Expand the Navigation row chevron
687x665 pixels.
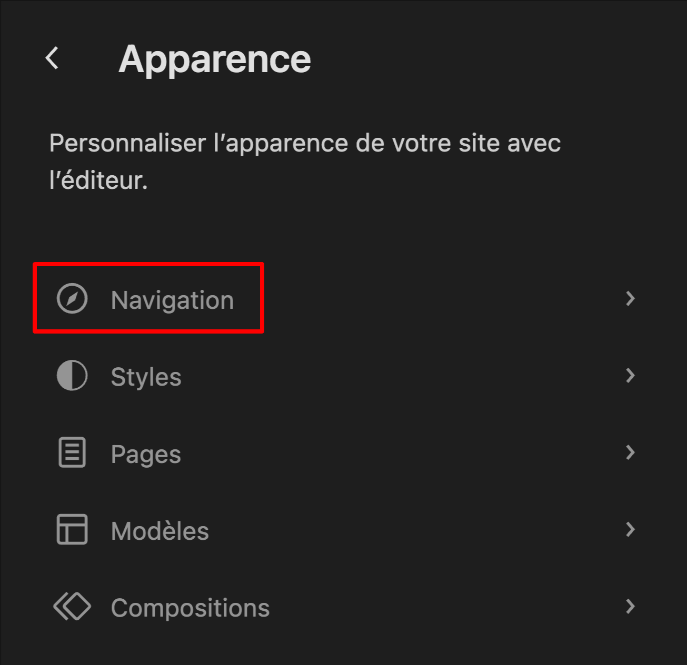coord(630,299)
